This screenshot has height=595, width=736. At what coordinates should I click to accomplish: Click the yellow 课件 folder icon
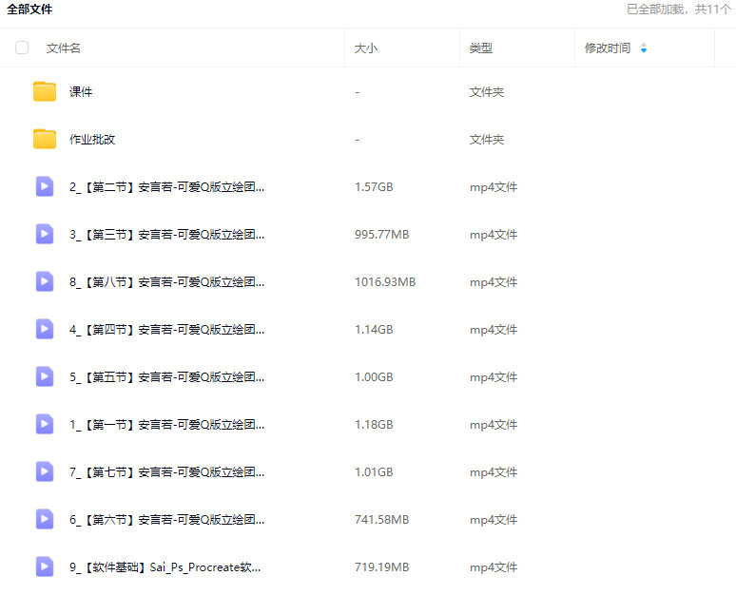[45, 92]
